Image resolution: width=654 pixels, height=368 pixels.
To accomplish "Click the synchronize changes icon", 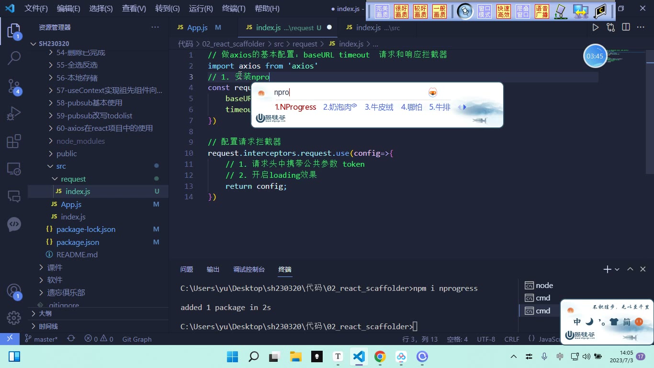I will (x=71, y=339).
